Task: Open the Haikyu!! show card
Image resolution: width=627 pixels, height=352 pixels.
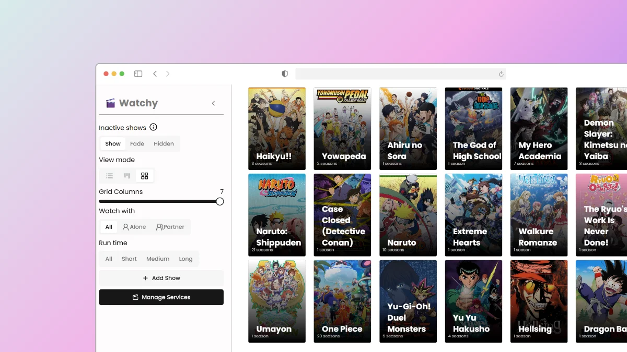Action: [x=277, y=128]
